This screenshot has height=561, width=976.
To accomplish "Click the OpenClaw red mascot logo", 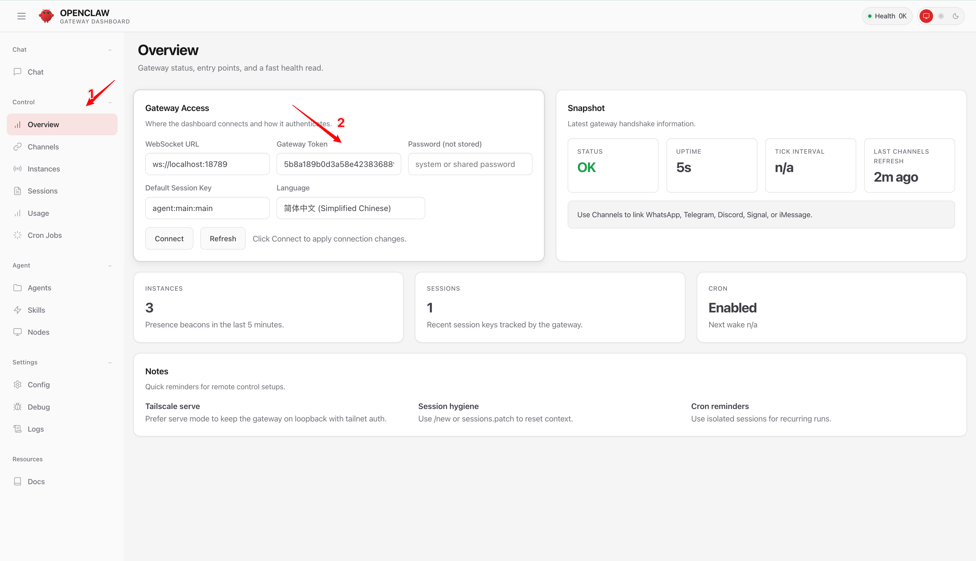I will 46,16.
